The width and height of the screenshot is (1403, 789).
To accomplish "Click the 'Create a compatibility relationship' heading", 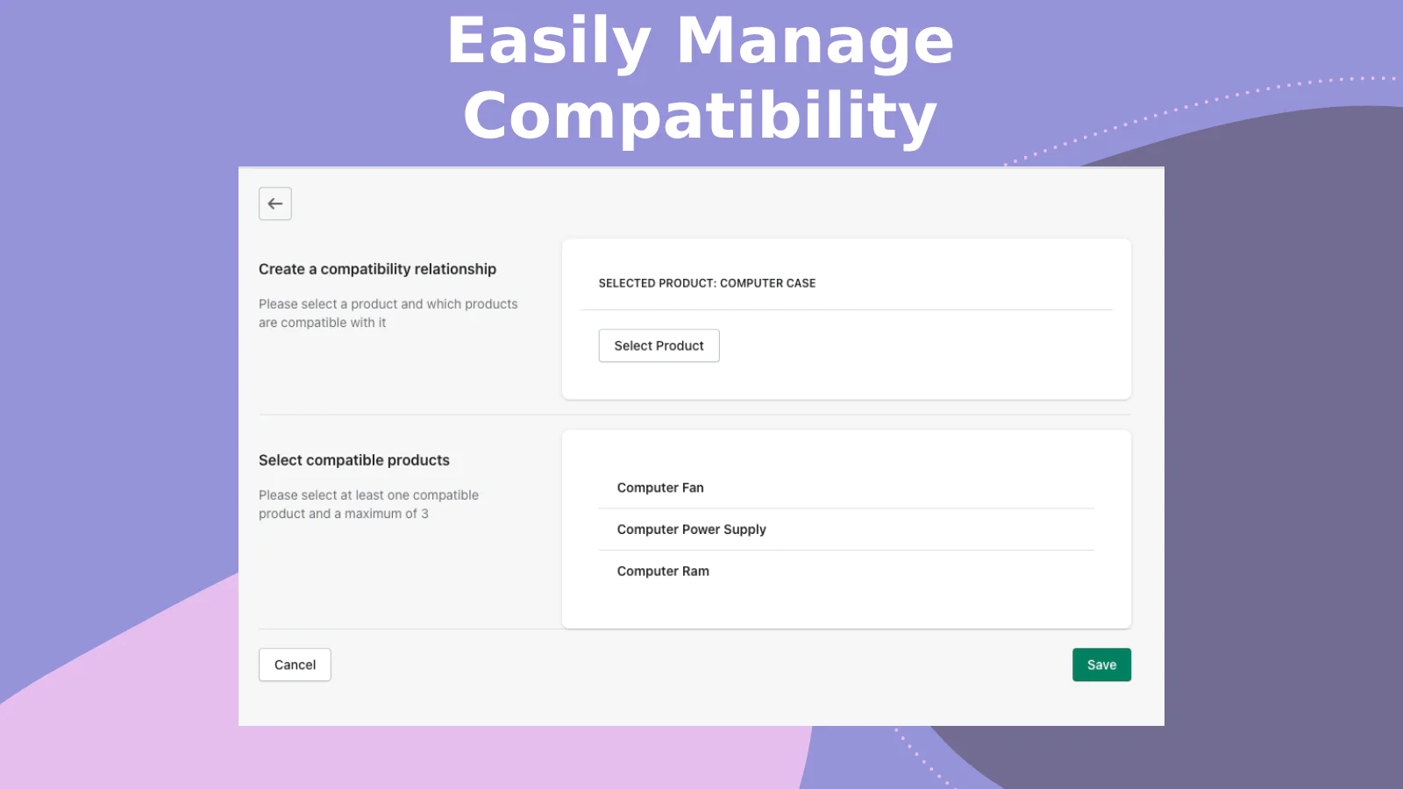I will tap(377, 269).
